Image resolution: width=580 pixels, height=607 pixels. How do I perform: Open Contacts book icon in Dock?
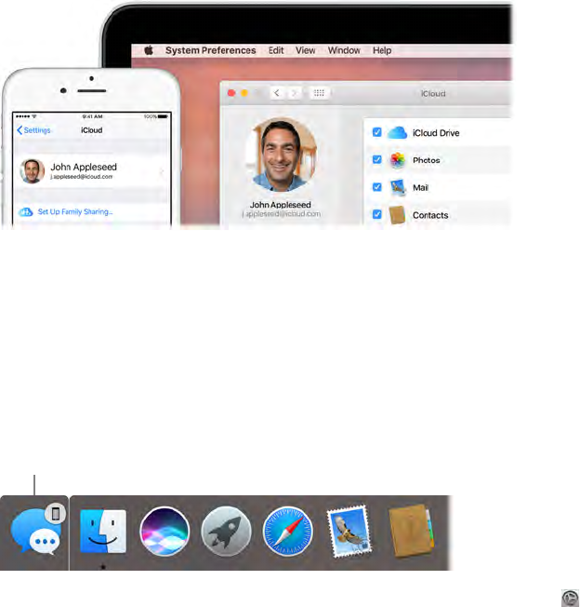(x=411, y=531)
